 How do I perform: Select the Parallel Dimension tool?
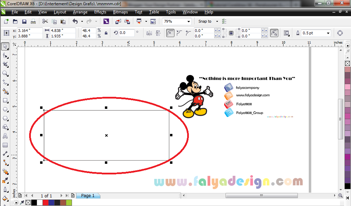(x=5, y=154)
